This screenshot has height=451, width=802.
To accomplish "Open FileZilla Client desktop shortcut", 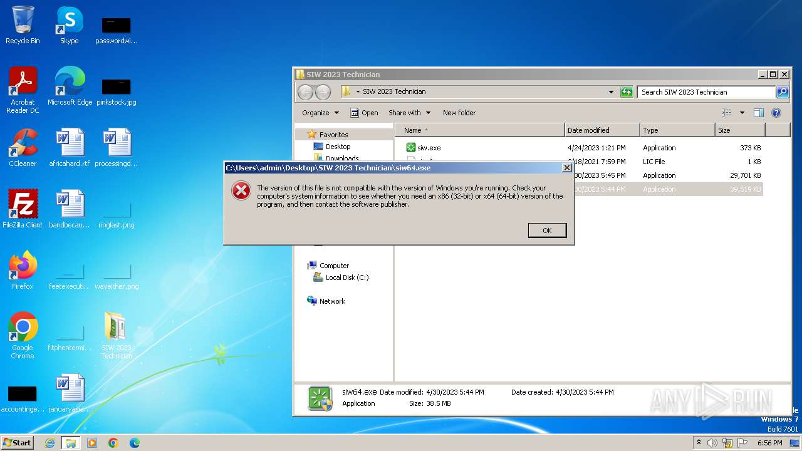I will point(23,209).
